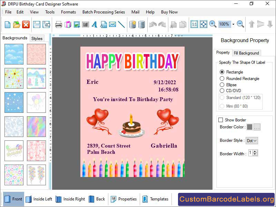The image size is (276, 207).
Task: Expand the zoom percentage dropdown
Action: [x=234, y=24]
